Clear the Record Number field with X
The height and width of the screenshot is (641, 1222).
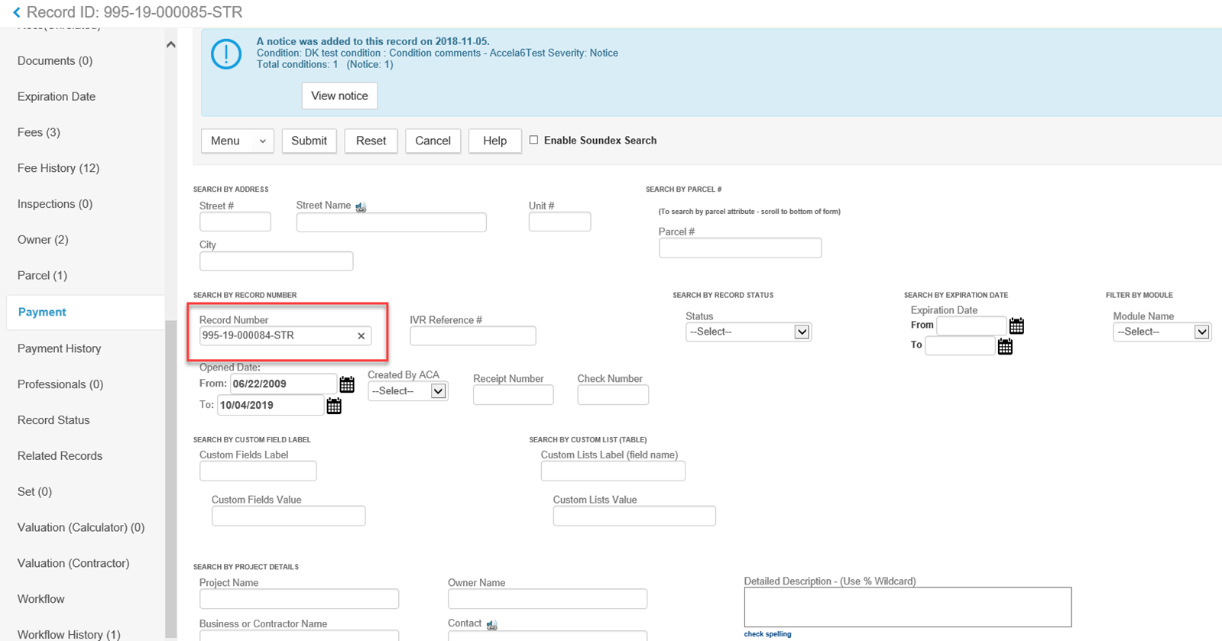(361, 336)
